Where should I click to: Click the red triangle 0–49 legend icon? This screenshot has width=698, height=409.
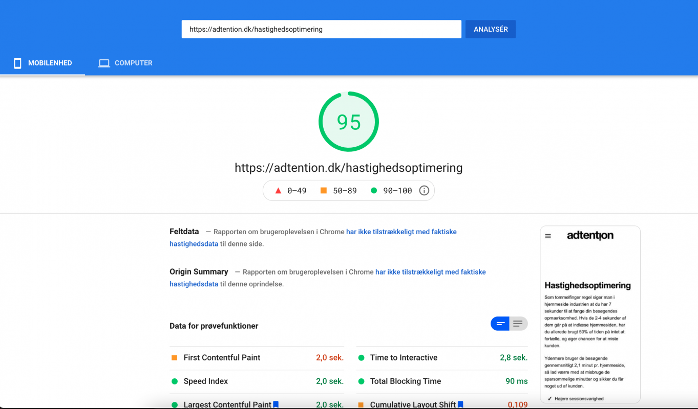(x=278, y=191)
